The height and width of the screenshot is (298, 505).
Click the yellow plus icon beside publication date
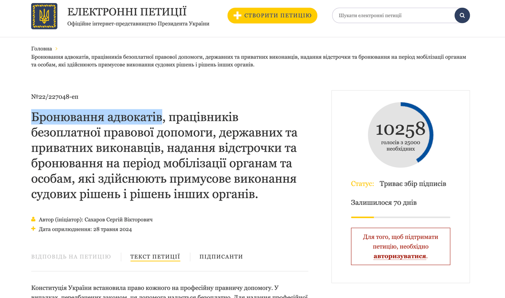pyautogui.click(x=33, y=229)
